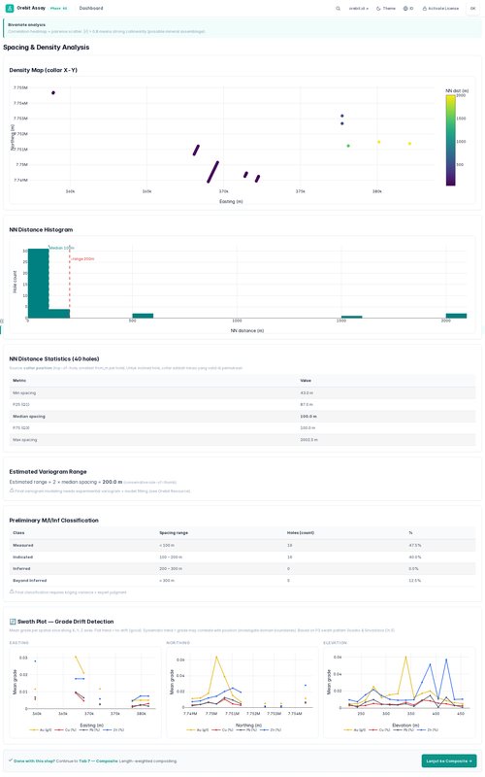Viewport: 485px width, 777px height.
Task: Toggle the Theme switch in header
Action: pyautogui.click(x=386, y=9)
